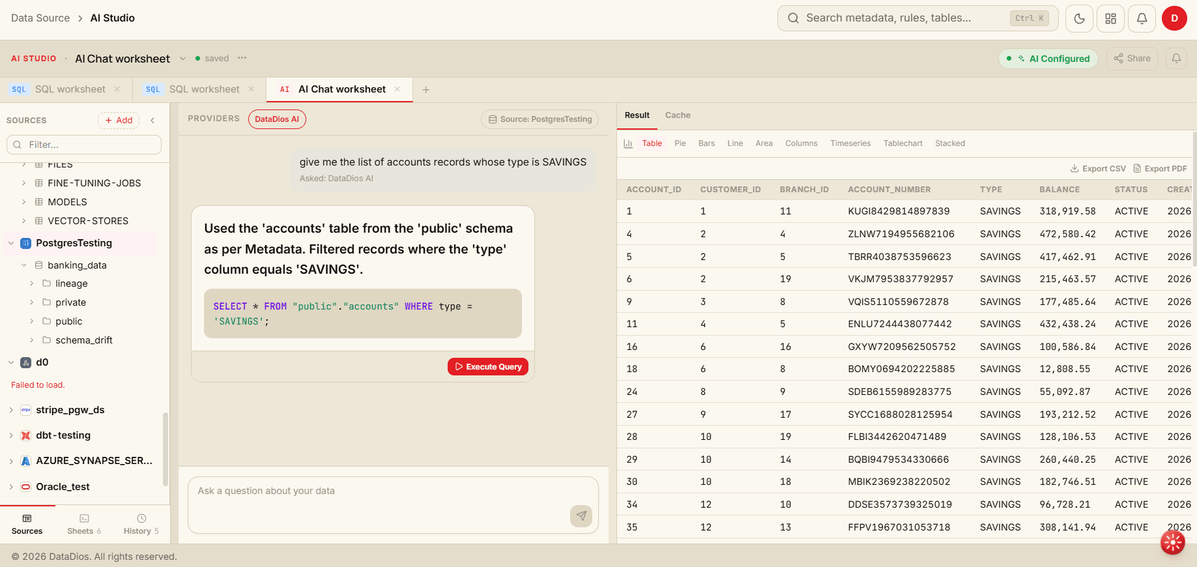Expand private schema folder
The height and width of the screenshot is (567, 1197).
click(x=32, y=302)
